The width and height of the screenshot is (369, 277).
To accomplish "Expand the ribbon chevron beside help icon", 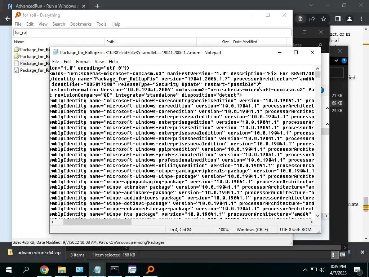I will point(336,61).
